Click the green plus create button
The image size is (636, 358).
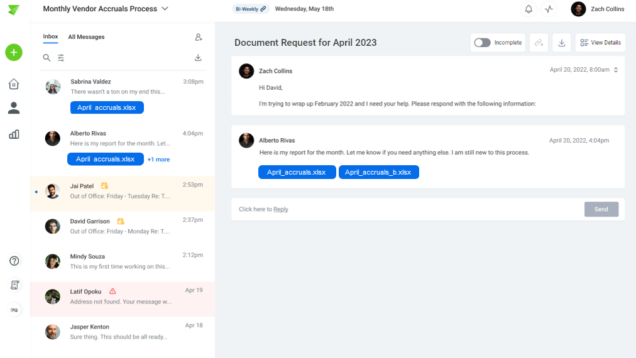(14, 52)
